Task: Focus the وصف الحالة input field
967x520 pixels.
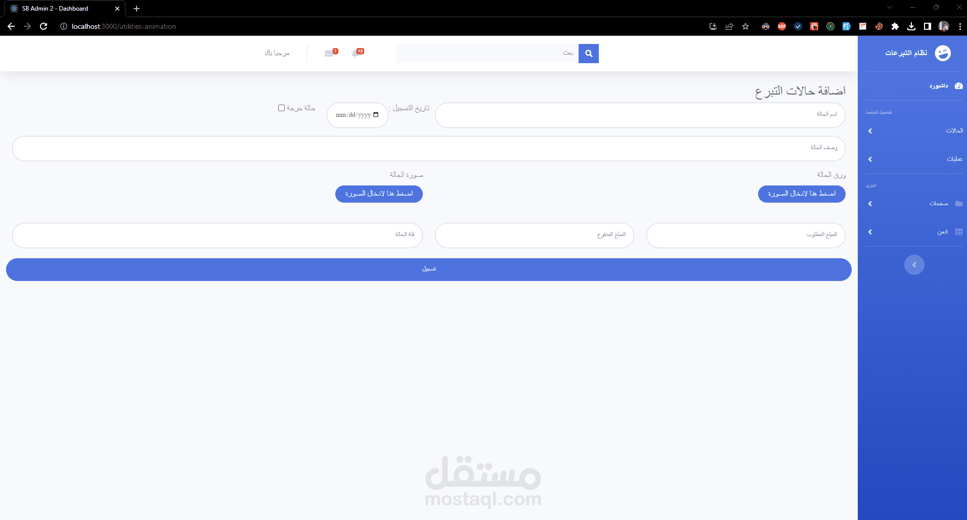Action: [x=429, y=149]
